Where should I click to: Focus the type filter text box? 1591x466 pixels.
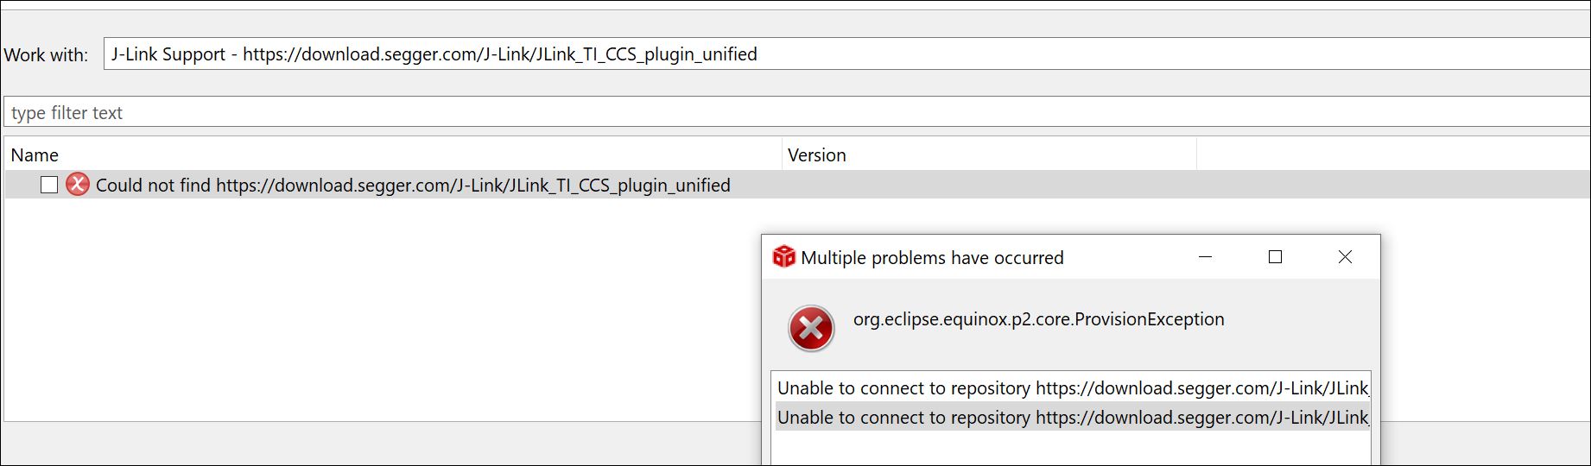pyautogui.click(x=796, y=112)
